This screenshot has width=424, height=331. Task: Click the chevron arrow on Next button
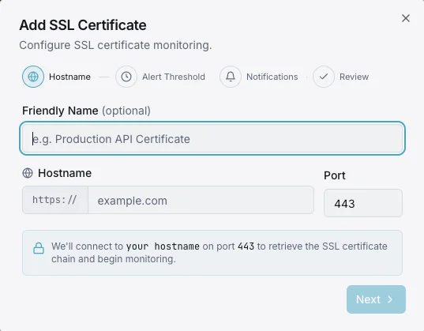point(390,299)
